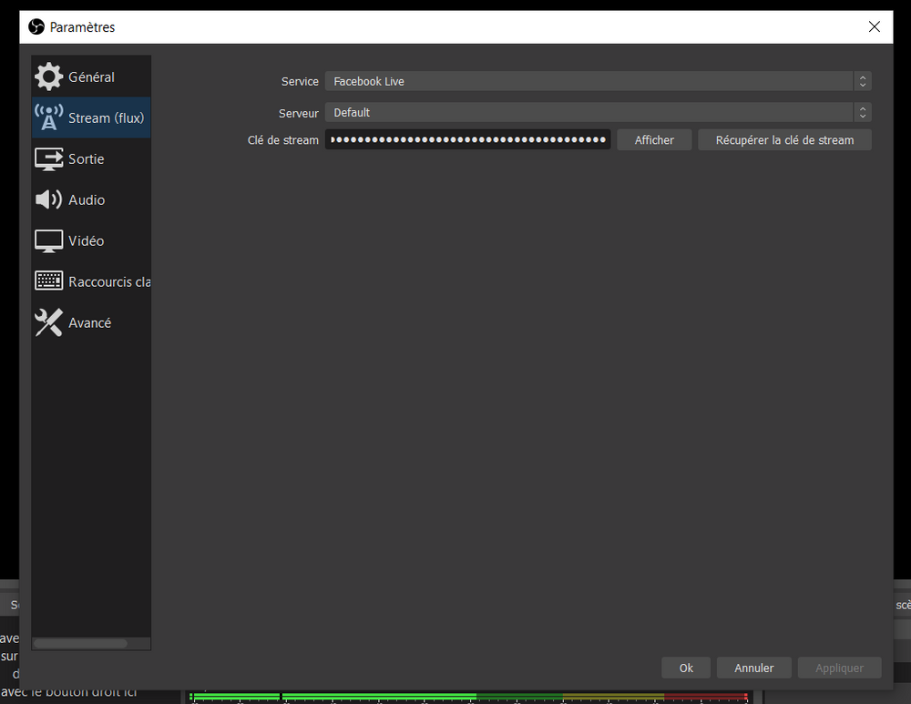Open the Raccourcis clavier keyboard icon

[48, 281]
